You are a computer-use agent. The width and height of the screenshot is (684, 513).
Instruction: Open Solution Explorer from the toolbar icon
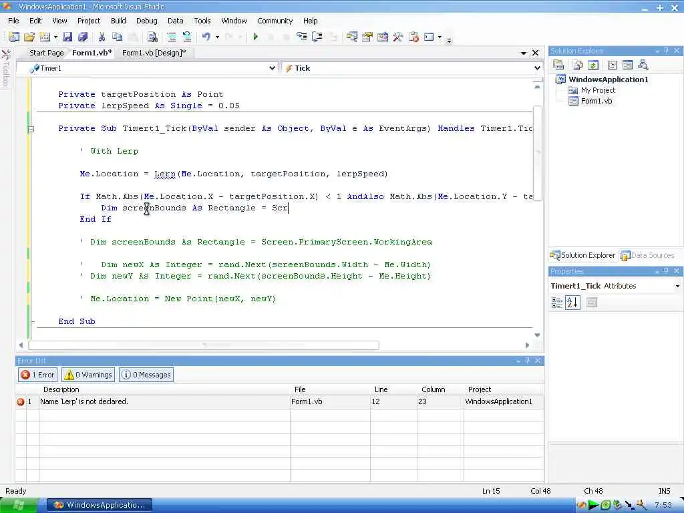[x=351, y=37]
